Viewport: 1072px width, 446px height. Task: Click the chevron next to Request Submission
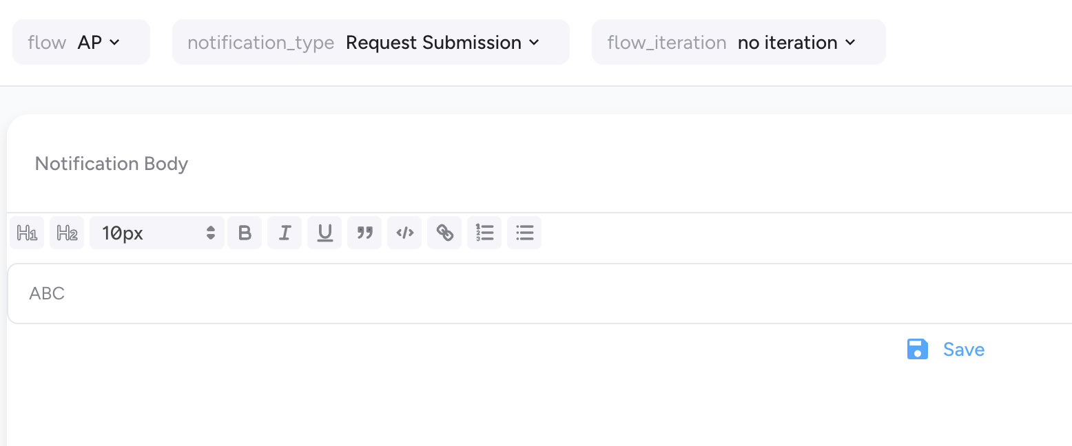pyautogui.click(x=534, y=43)
